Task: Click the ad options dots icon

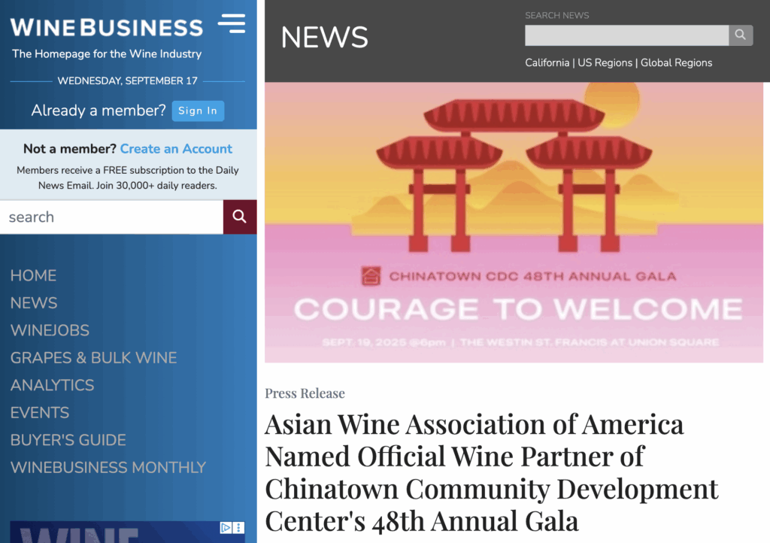Action: coord(238,528)
